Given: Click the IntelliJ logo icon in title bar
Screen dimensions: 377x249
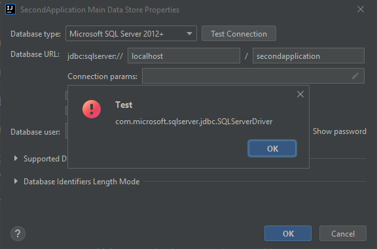Looking at the screenshot, I should pos(10,9).
